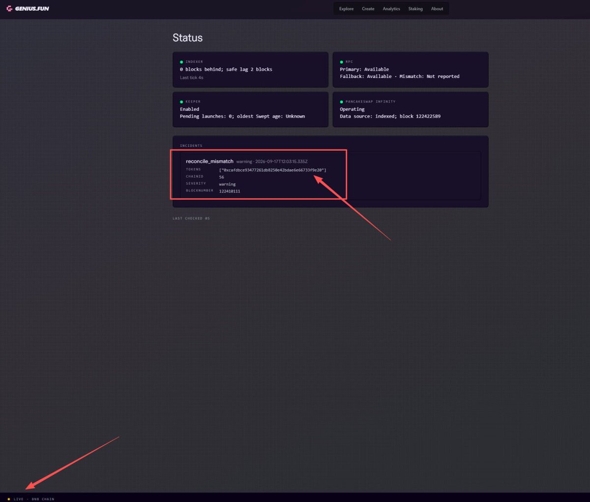Click the green Indexer status dot
This screenshot has width=590, height=502.
point(181,62)
